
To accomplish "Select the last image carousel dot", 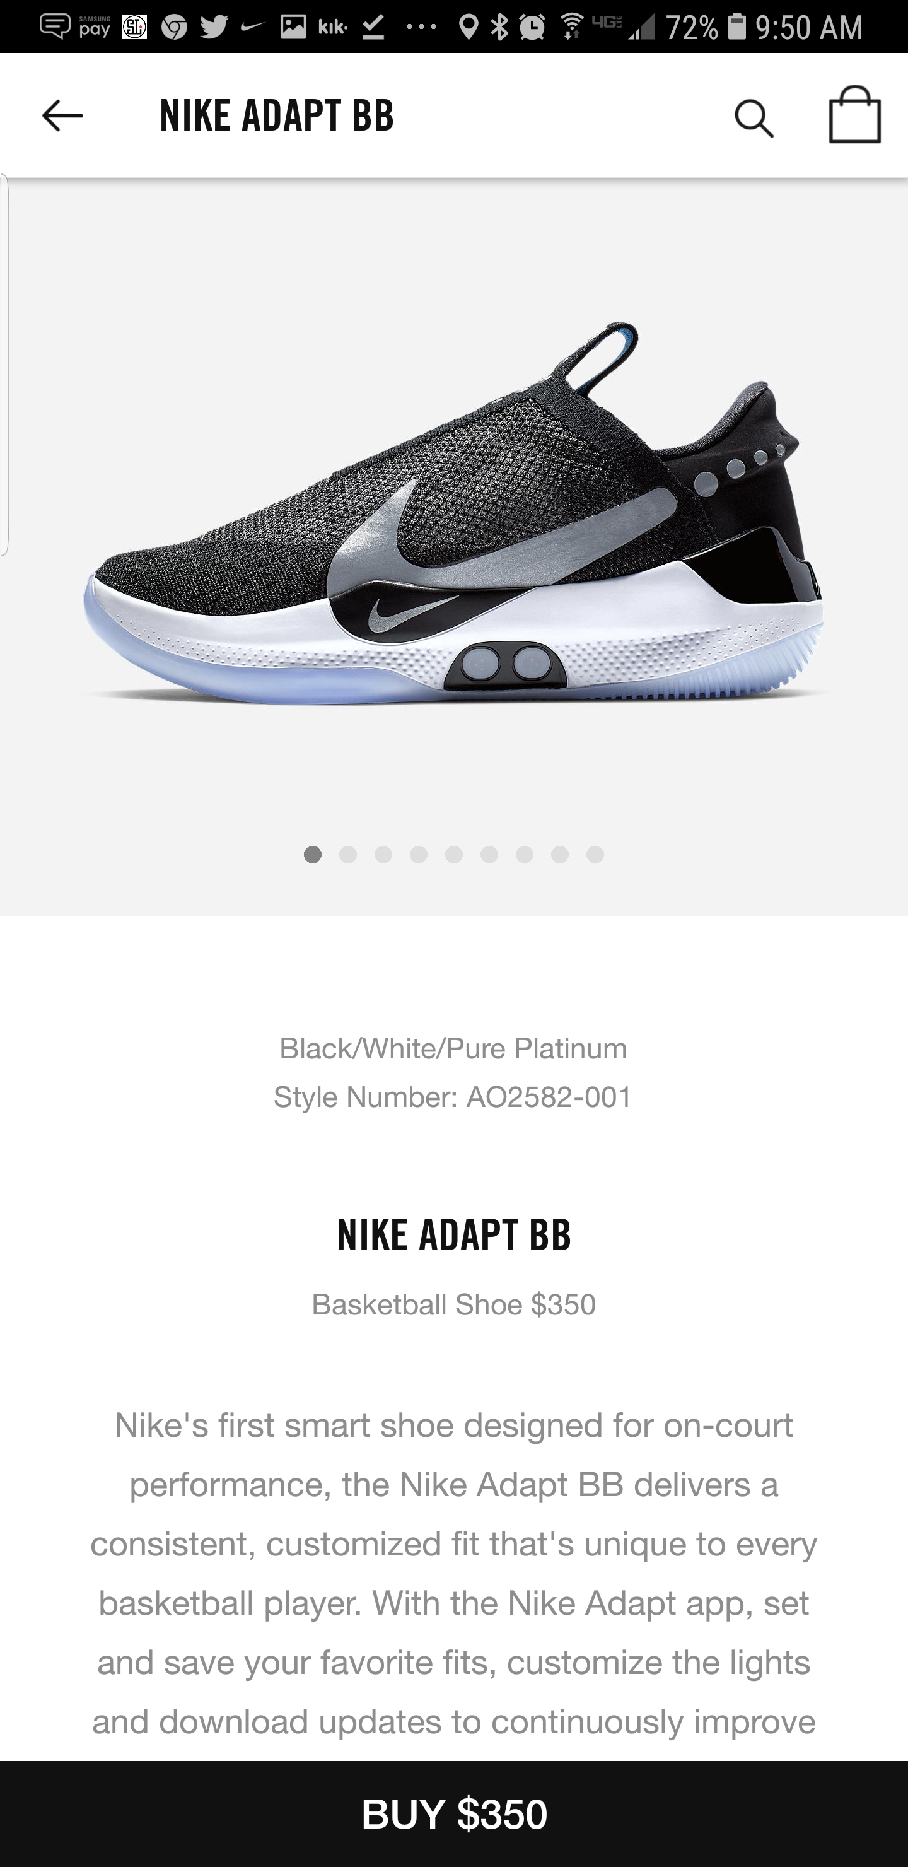I will (595, 855).
